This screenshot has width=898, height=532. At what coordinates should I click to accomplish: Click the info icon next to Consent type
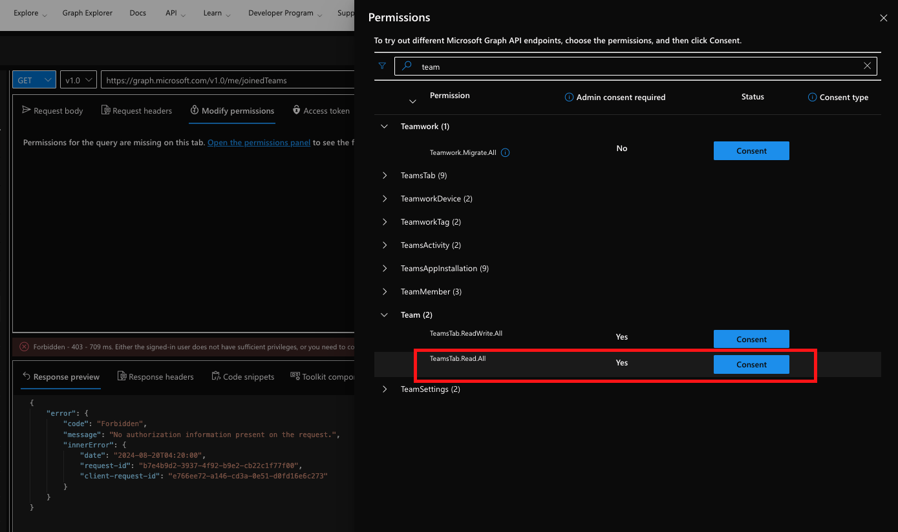(813, 97)
